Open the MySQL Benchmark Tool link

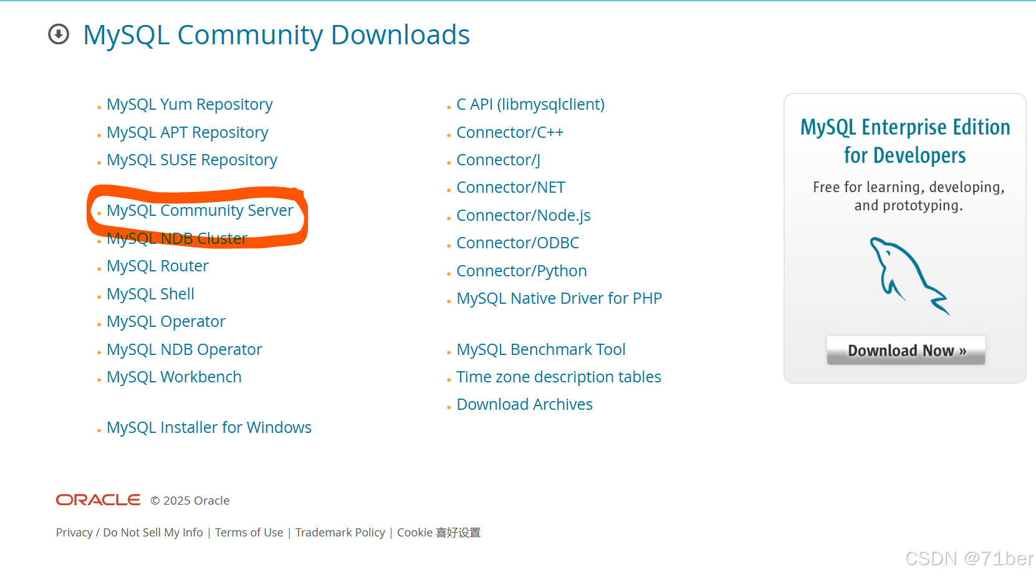tap(541, 349)
